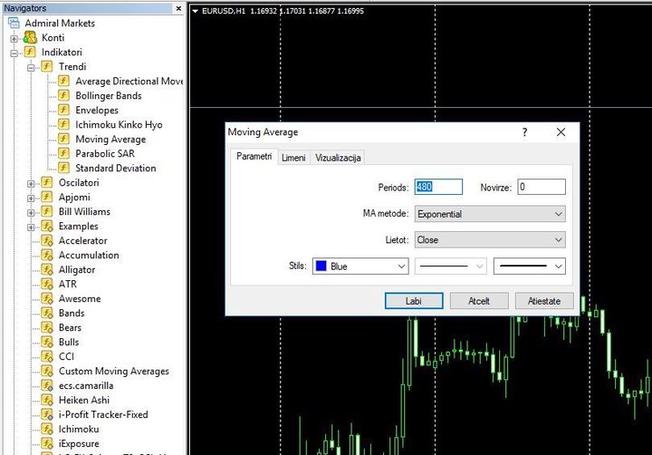Click the Atcelt button
Image resolution: width=652 pixels, height=455 pixels.
click(x=479, y=301)
